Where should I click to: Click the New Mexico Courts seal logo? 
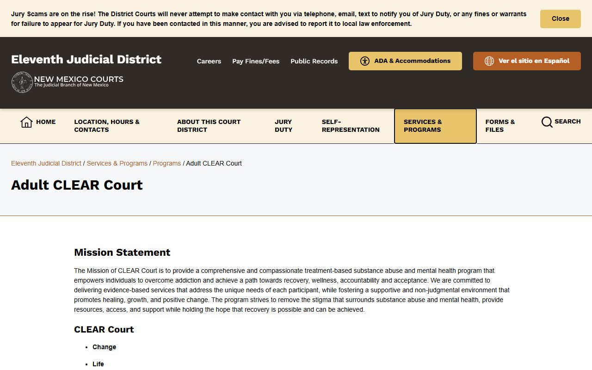(22, 82)
